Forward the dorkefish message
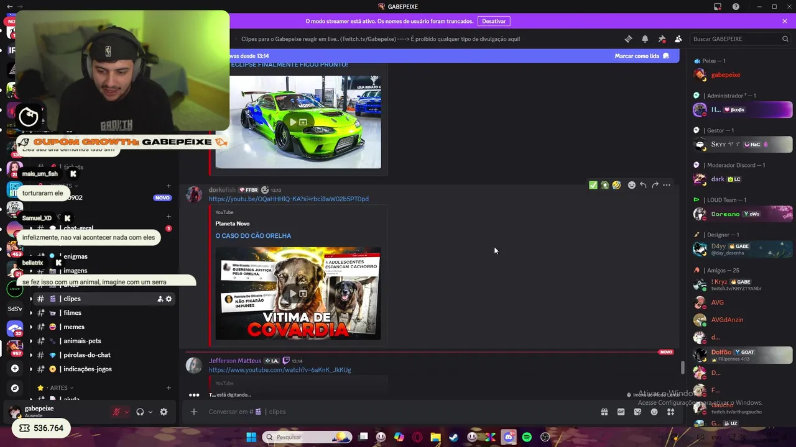 [x=655, y=185]
